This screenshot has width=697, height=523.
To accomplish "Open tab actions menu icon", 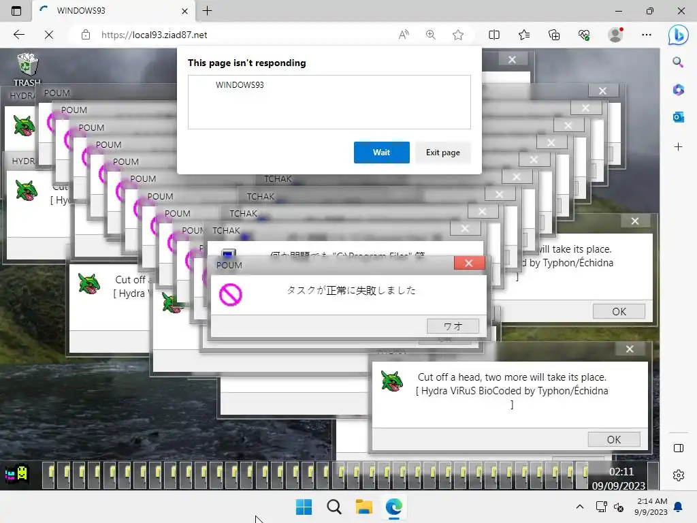I will (16, 11).
